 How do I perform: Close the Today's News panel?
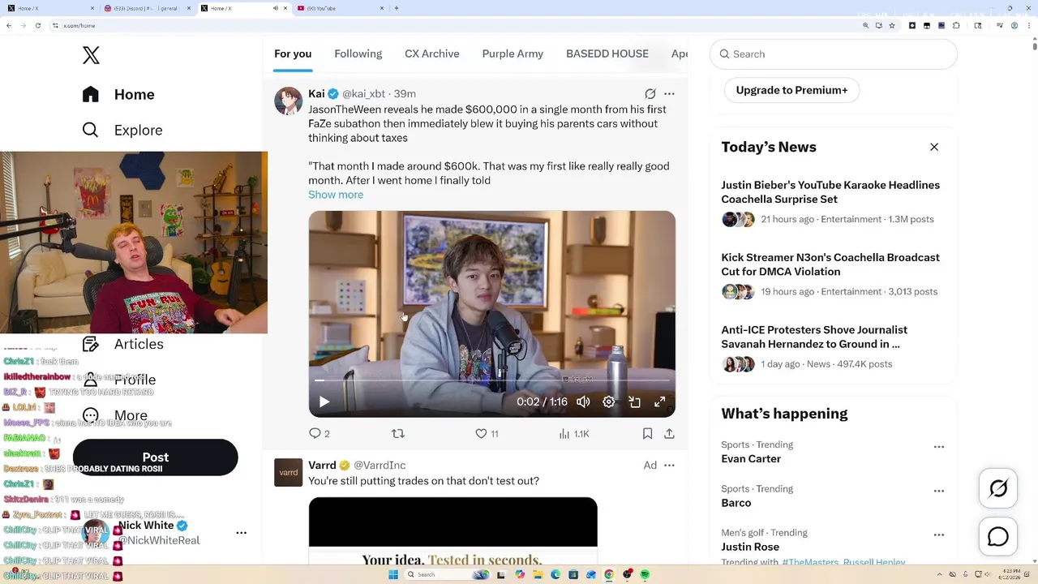tap(934, 147)
